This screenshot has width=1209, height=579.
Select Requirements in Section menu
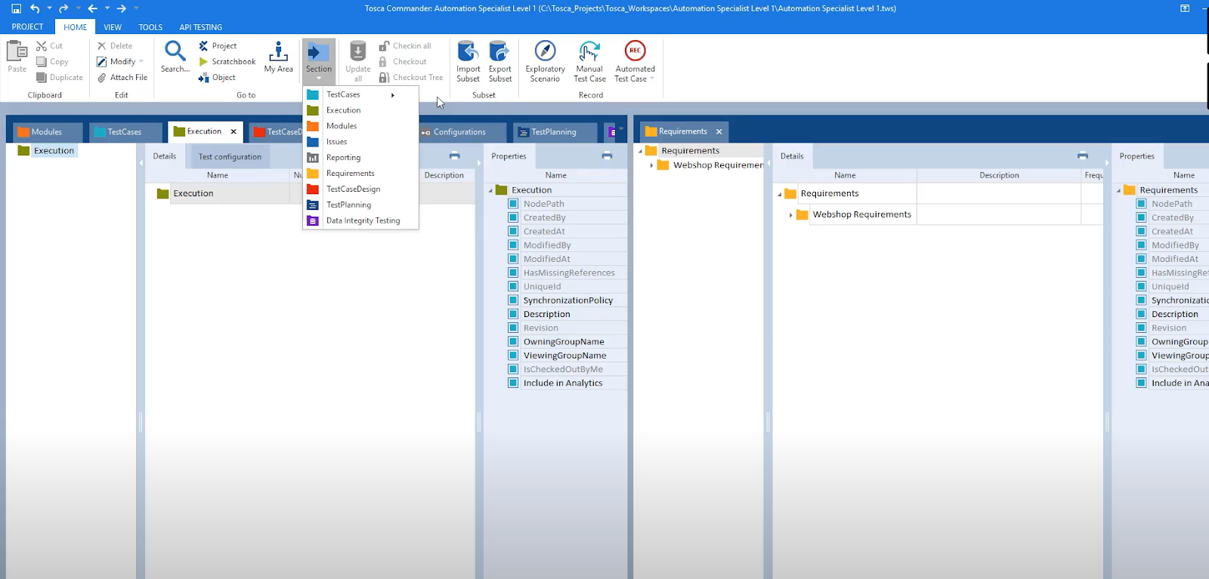(360, 174)
